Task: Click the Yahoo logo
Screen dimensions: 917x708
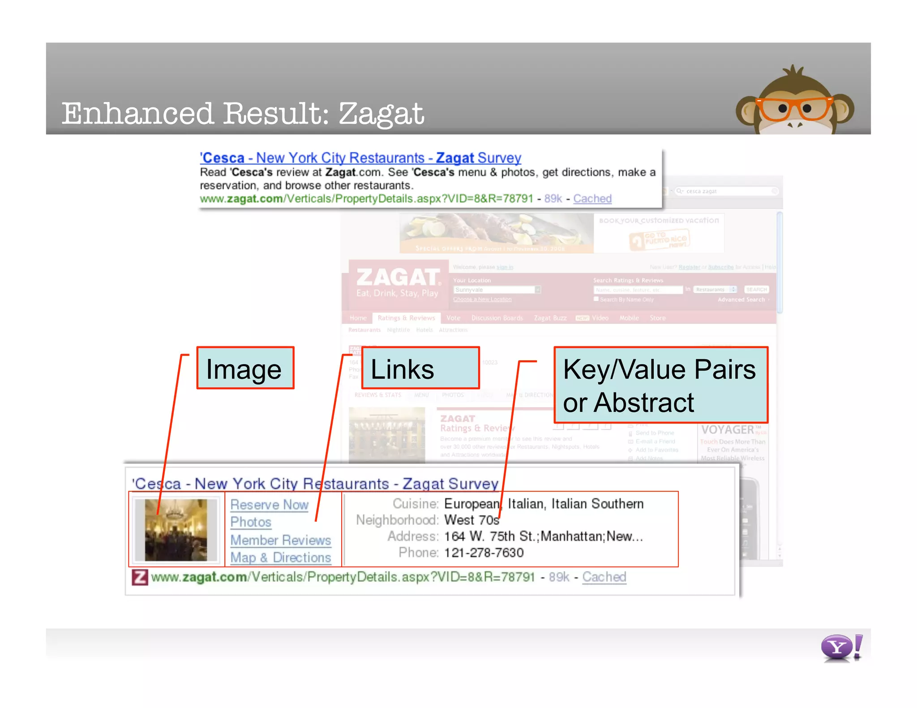Action: point(842,648)
